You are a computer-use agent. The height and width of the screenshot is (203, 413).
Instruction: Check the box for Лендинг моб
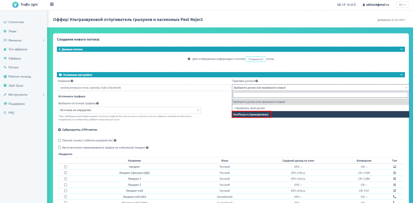tap(66, 191)
